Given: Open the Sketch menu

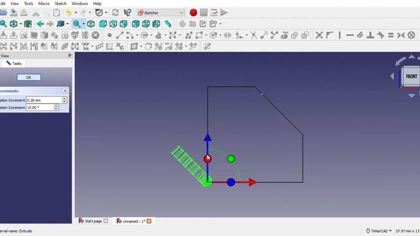Looking at the screenshot, I should coord(60,3).
